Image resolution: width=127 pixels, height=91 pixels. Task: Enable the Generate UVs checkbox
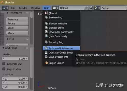[4, 64]
